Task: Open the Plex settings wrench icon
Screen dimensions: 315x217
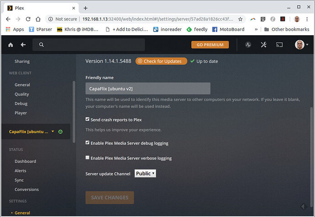Action: pos(263,45)
